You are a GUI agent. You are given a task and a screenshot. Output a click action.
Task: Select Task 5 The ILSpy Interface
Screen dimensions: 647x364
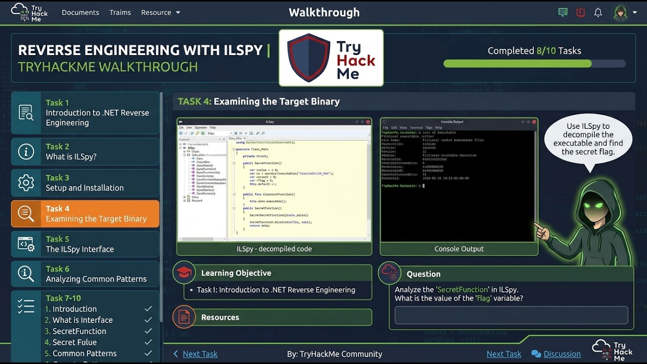pos(85,244)
